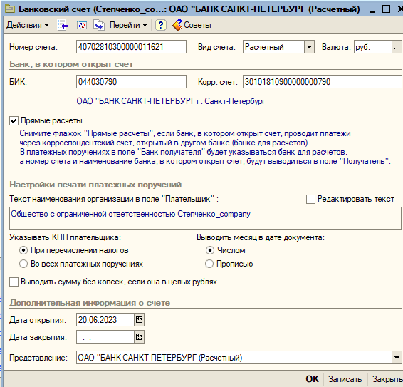Image resolution: width=403 pixels, height=387 pixels.
Task: Uncheck the Прямые расчеты checkbox
Action: pyautogui.click(x=14, y=120)
